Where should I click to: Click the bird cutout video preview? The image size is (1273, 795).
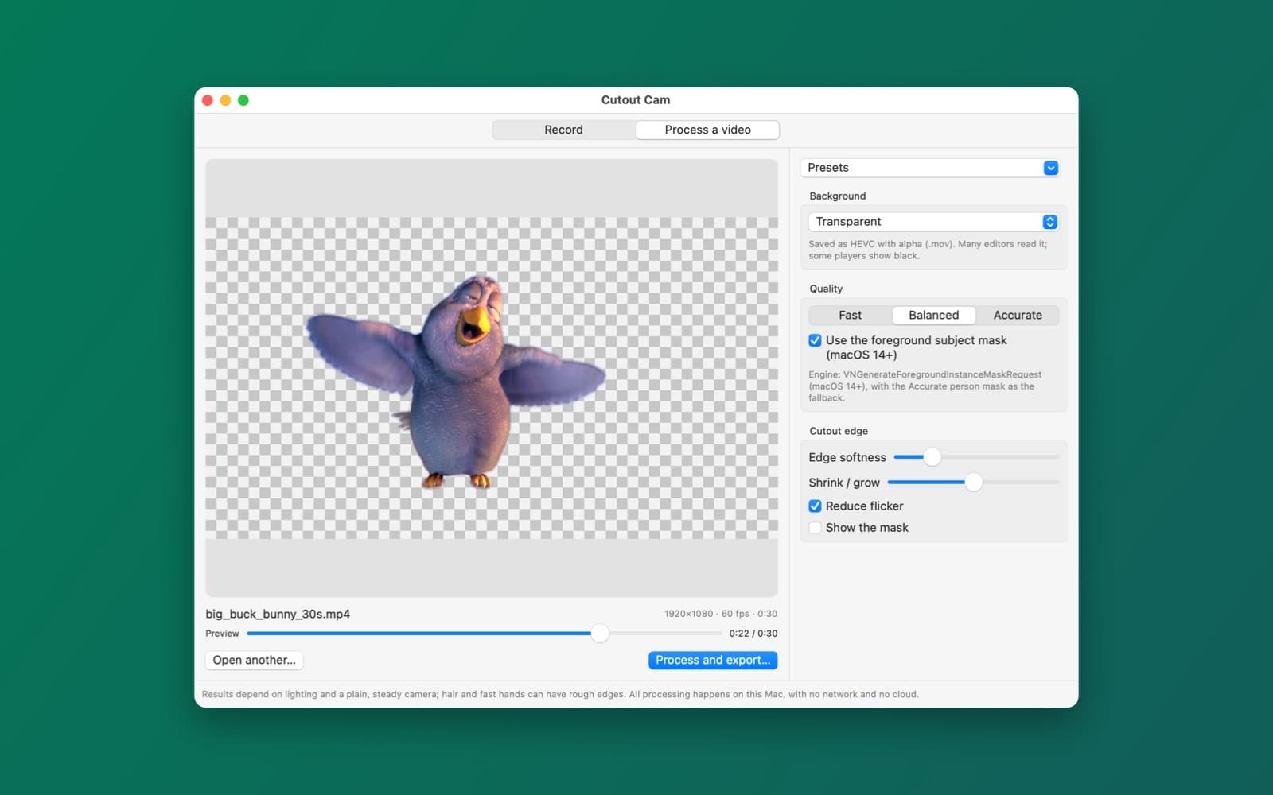coord(492,378)
